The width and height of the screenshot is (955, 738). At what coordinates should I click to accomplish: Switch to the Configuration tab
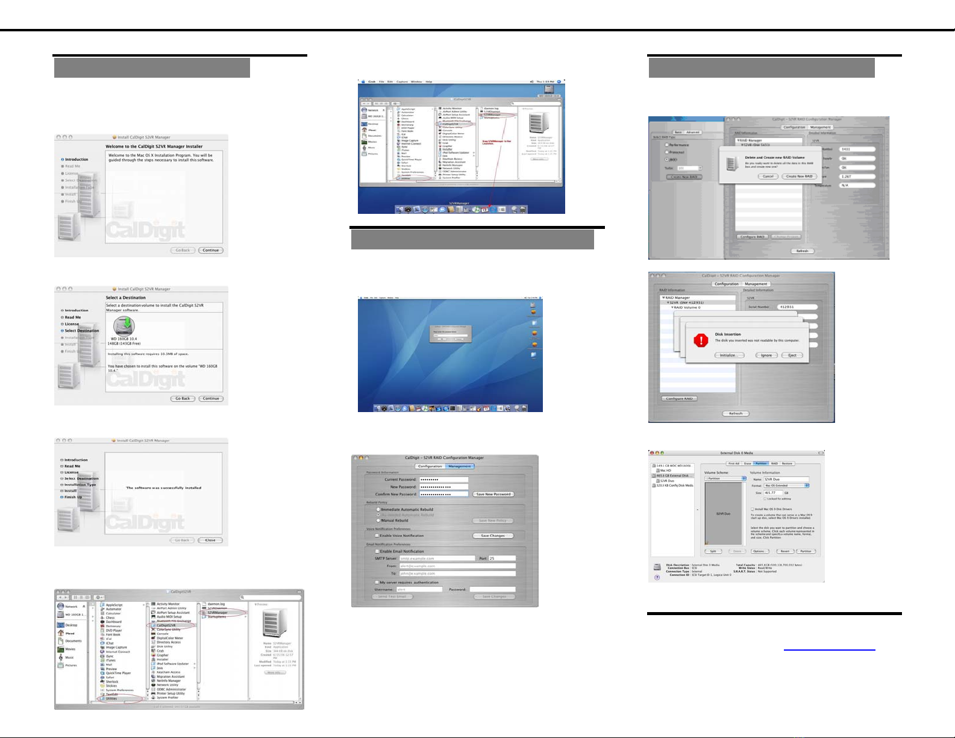tap(430, 466)
